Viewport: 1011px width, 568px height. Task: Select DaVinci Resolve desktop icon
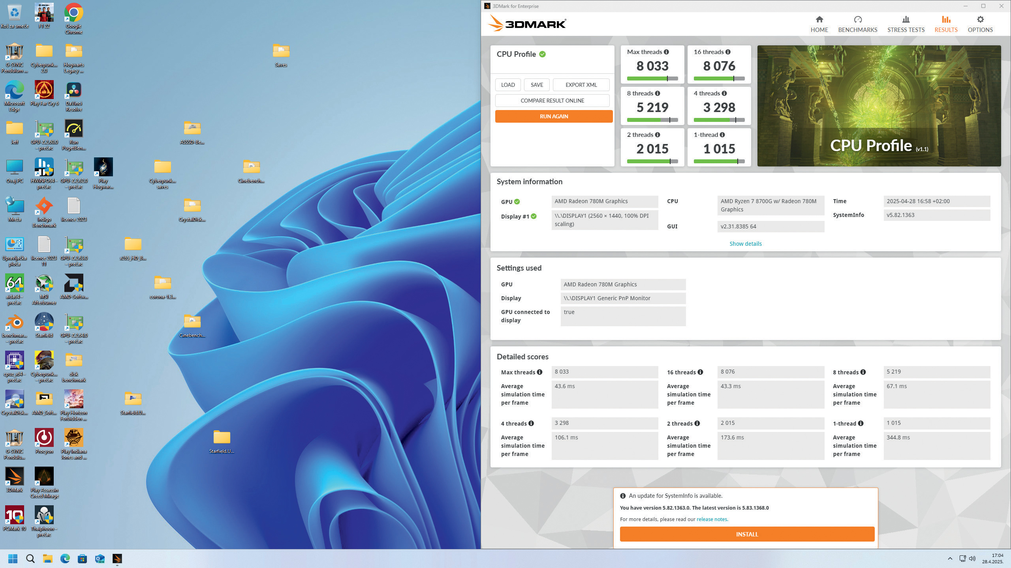click(73, 96)
